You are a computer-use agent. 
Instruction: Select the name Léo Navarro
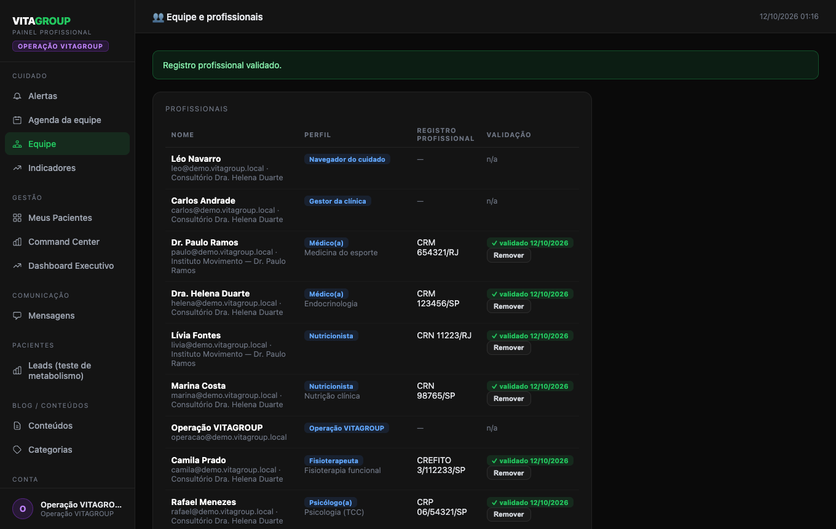tap(196, 159)
